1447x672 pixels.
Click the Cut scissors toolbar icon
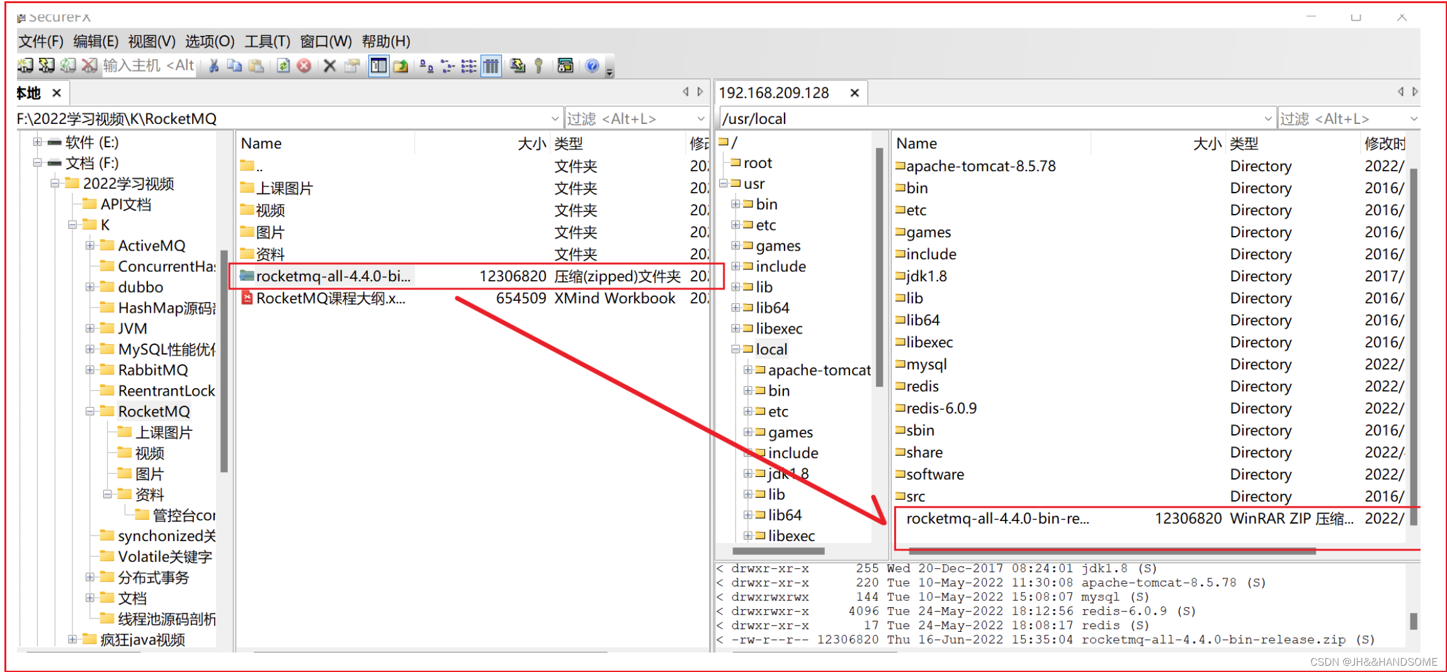tap(213, 65)
